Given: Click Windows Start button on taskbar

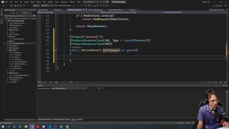Looking at the screenshot, I should pyautogui.click(x=3, y=126).
